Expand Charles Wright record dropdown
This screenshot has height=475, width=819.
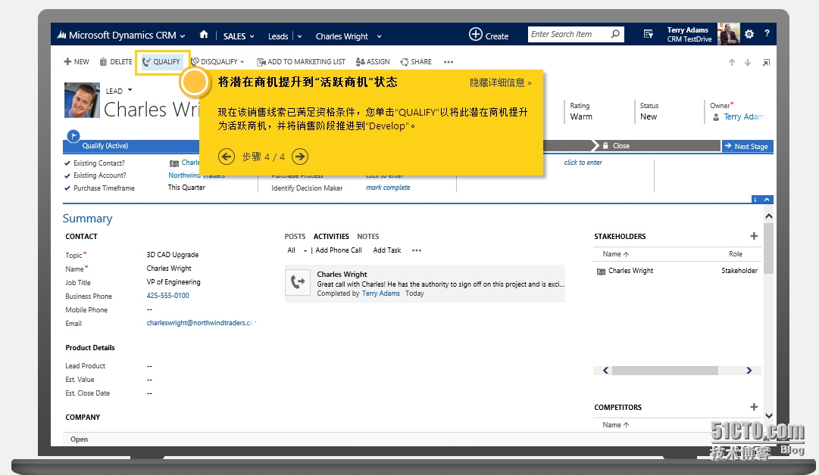click(x=380, y=36)
